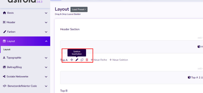Viewport: 203px width, 93px height.
Task: Open the Beitrag/Blog sidebar menu
Action: tap(25, 67)
